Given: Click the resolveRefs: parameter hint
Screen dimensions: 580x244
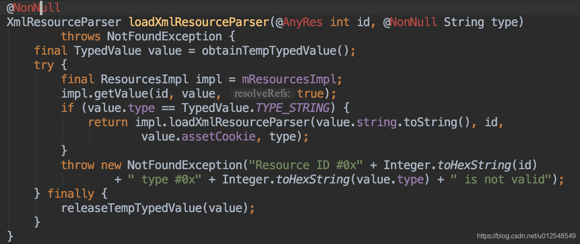Looking at the screenshot, I should (262, 93).
